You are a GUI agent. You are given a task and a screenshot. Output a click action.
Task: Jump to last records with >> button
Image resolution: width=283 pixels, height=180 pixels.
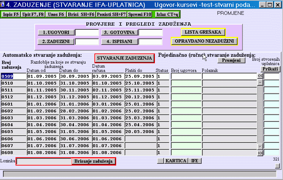pyautogui.click(x=260, y=153)
